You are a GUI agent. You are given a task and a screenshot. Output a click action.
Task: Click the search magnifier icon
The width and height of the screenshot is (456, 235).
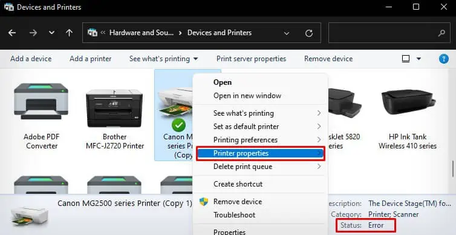click(441, 33)
